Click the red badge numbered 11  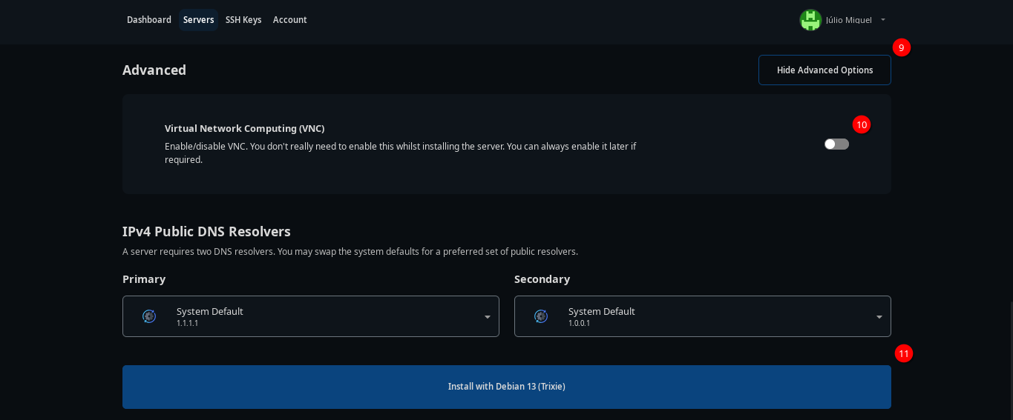pos(903,353)
